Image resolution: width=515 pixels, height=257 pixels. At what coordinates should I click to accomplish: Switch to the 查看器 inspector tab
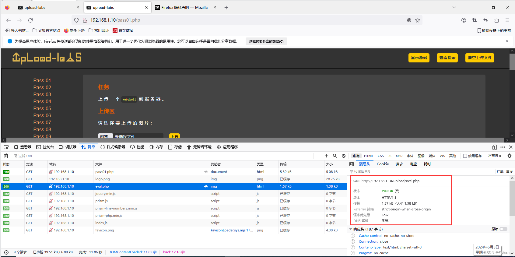(x=23, y=147)
